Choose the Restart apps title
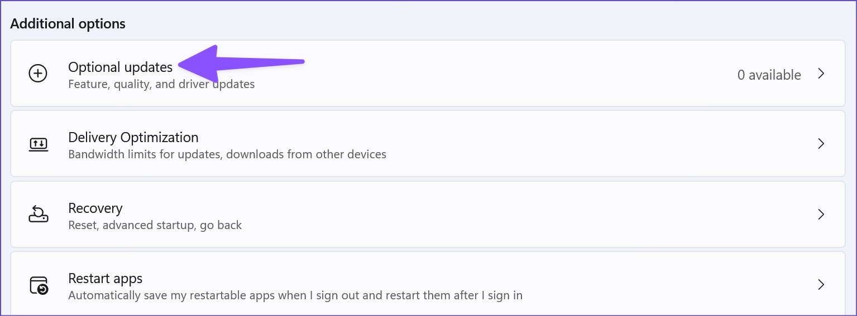 click(105, 279)
